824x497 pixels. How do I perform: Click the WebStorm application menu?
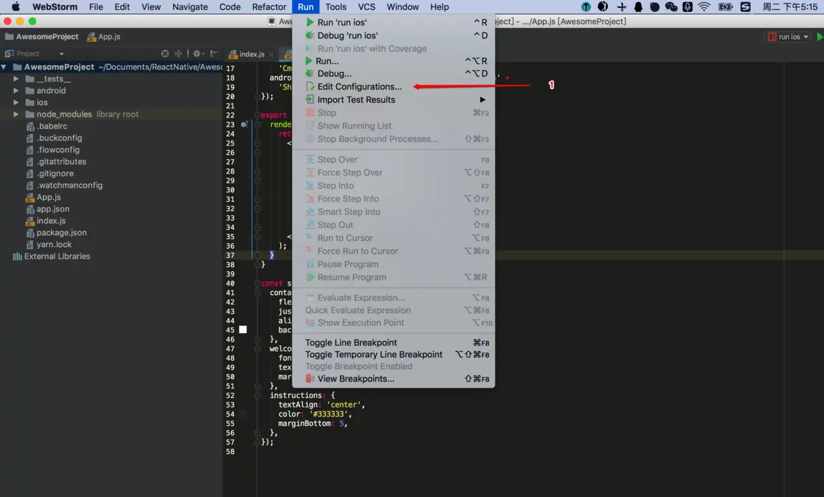point(55,7)
